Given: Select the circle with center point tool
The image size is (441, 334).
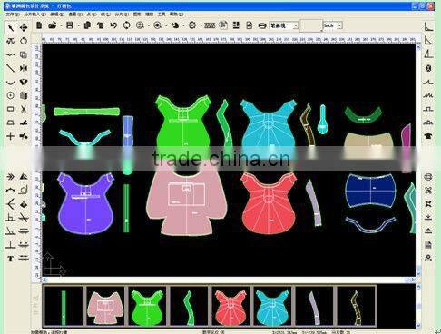Looking at the screenshot, I should [x=11, y=95].
